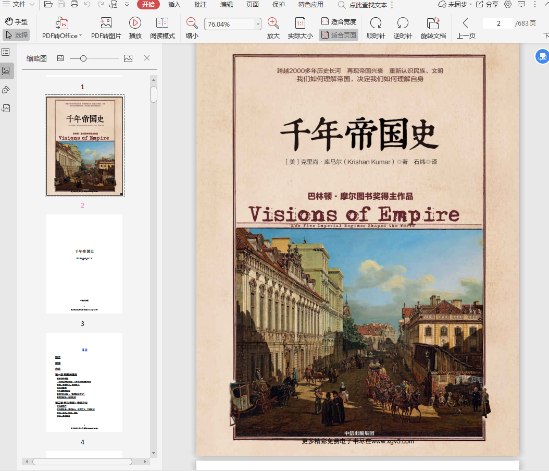The height and width of the screenshot is (471, 549).
Task: Click the 分享 share button
Action: point(487,5)
